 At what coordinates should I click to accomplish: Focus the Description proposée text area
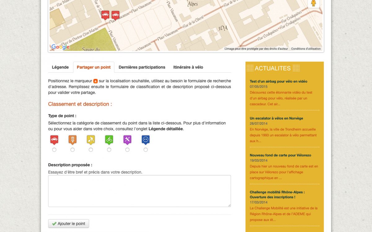point(139,191)
